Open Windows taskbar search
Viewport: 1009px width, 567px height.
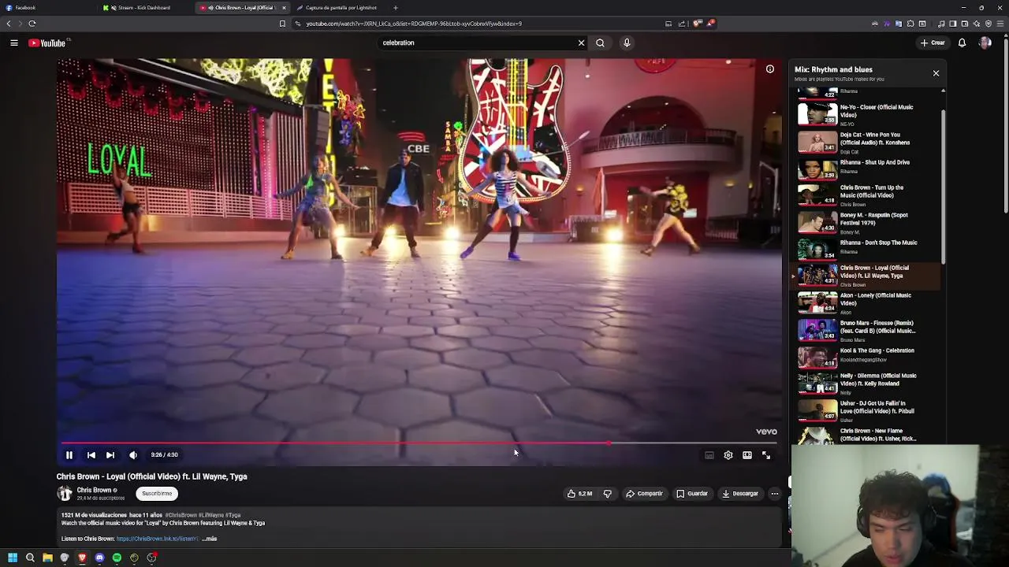[x=30, y=558]
